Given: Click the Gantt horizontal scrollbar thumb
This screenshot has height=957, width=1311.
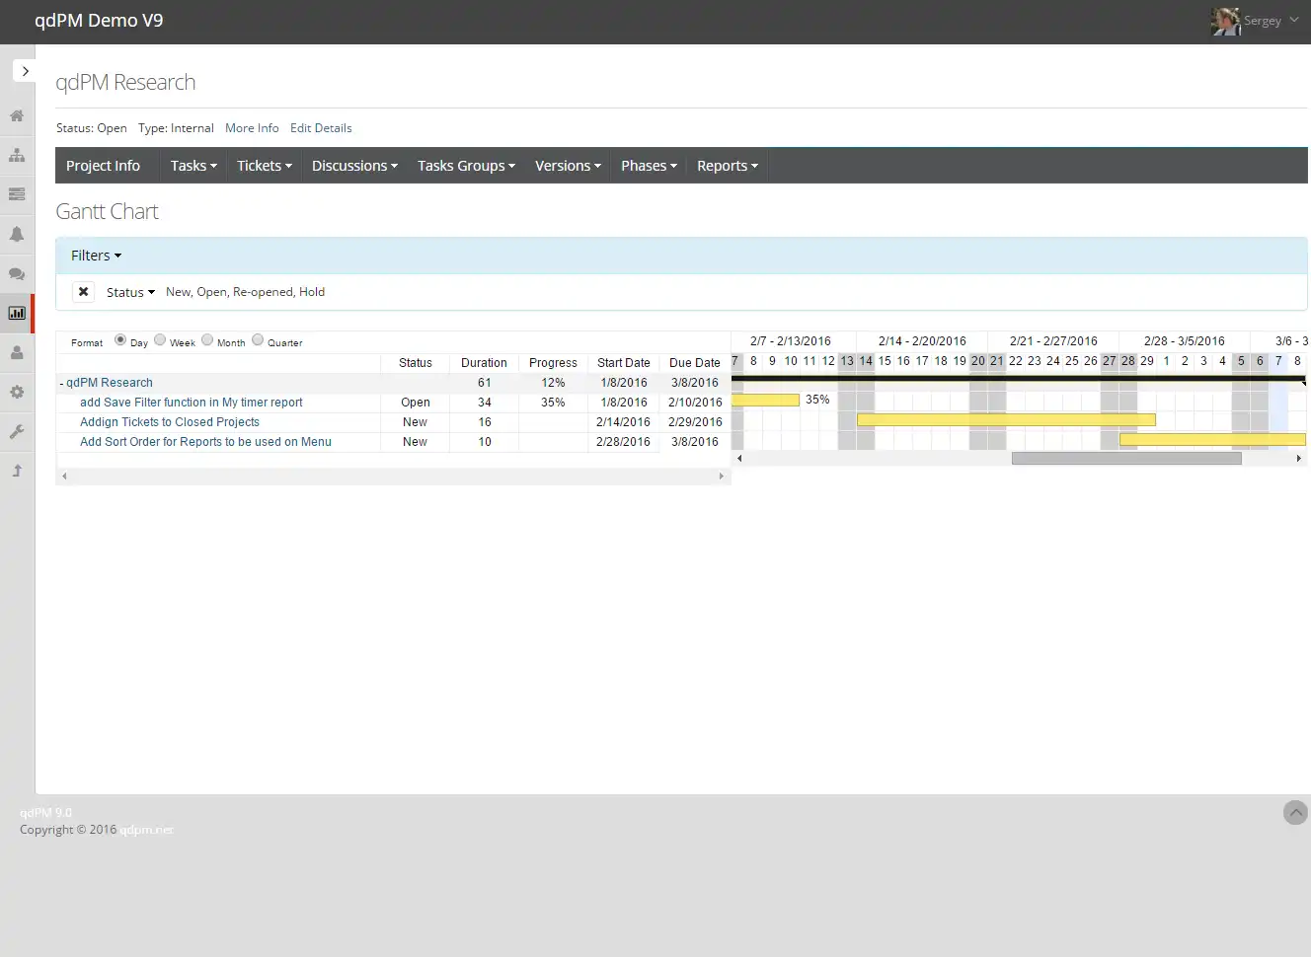Looking at the screenshot, I should (x=1126, y=458).
